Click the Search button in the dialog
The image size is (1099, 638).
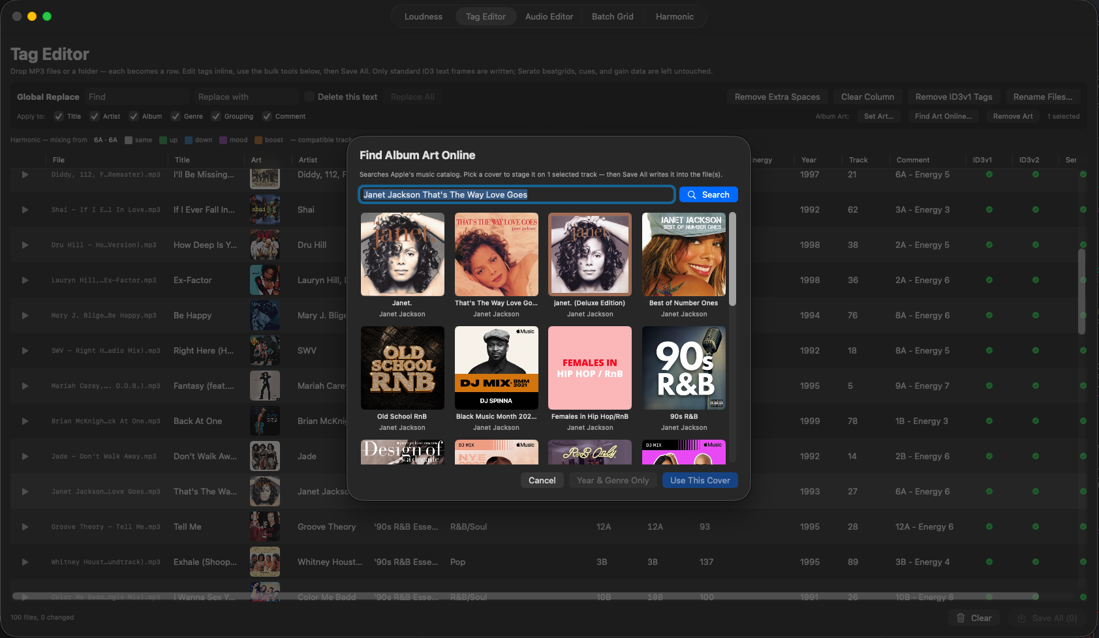[709, 194]
